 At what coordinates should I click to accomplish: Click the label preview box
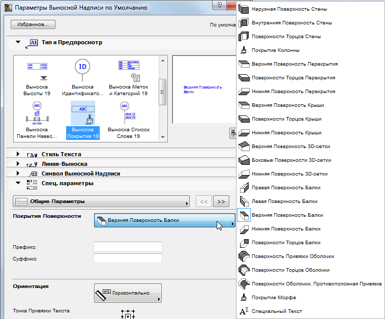tap(204, 90)
